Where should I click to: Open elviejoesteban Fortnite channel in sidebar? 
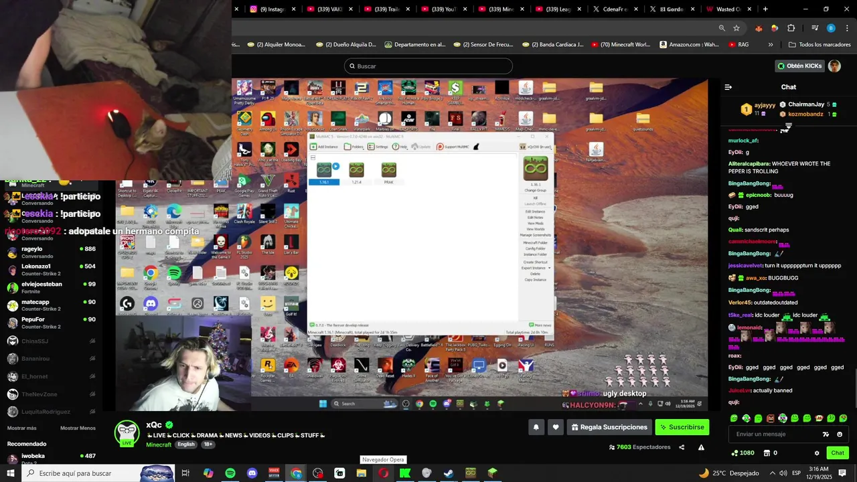pyautogui.click(x=51, y=288)
